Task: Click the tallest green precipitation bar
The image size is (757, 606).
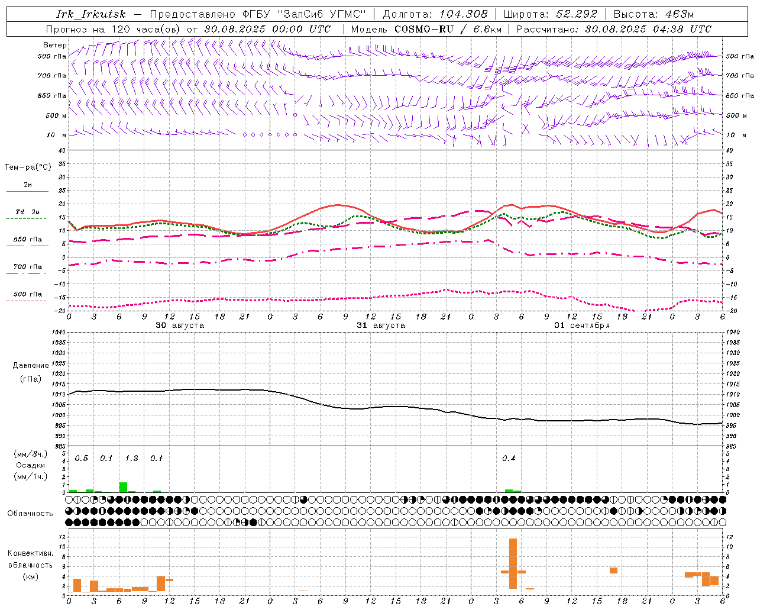Action: pyautogui.click(x=123, y=487)
